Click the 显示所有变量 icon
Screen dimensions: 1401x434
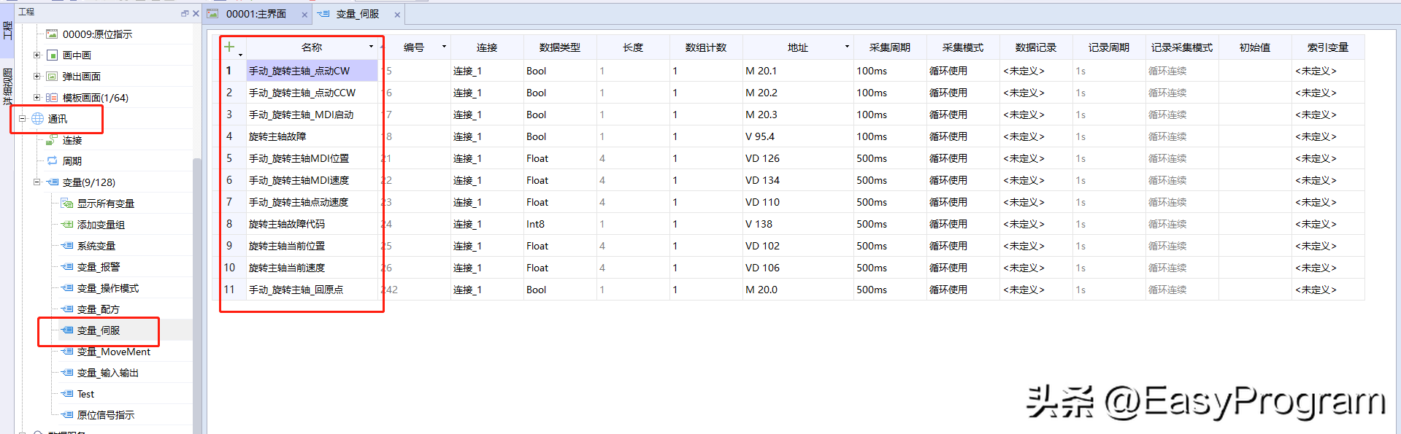(x=66, y=204)
